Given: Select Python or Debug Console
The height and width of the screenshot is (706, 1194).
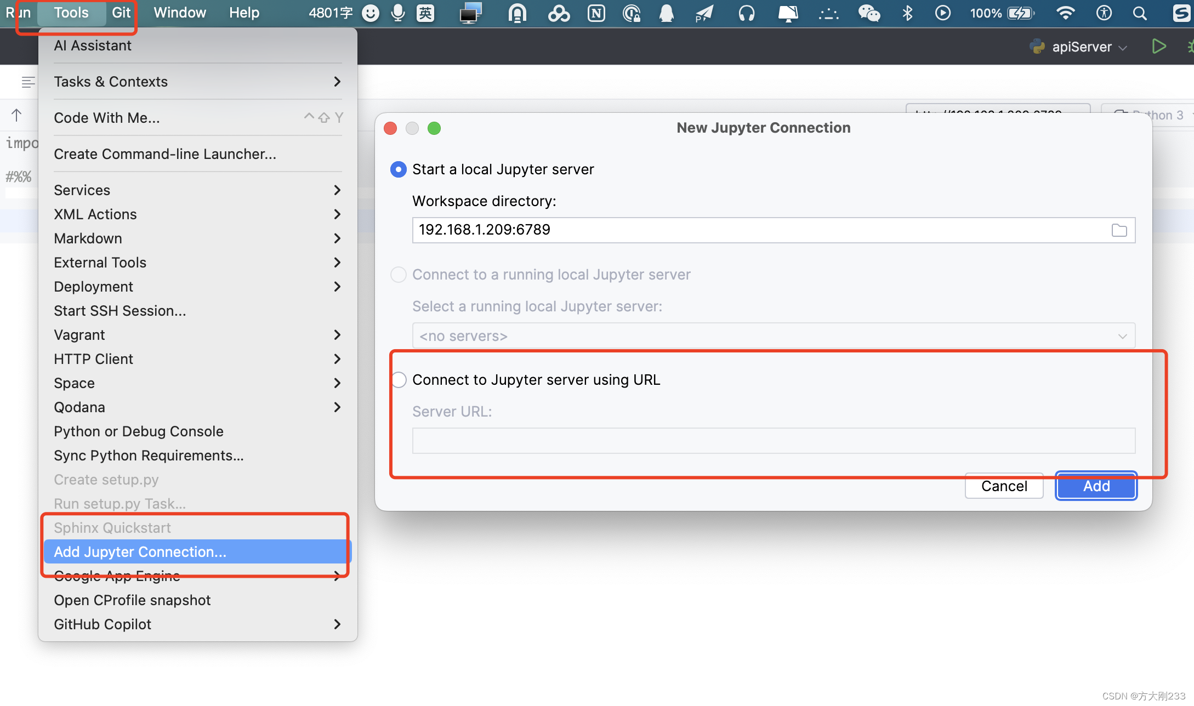Looking at the screenshot, I should (138, 430).
